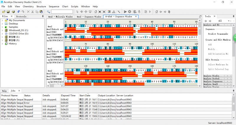Click the magnifier Find icon
The image size is (236, 125).
(x=48, y=12)
